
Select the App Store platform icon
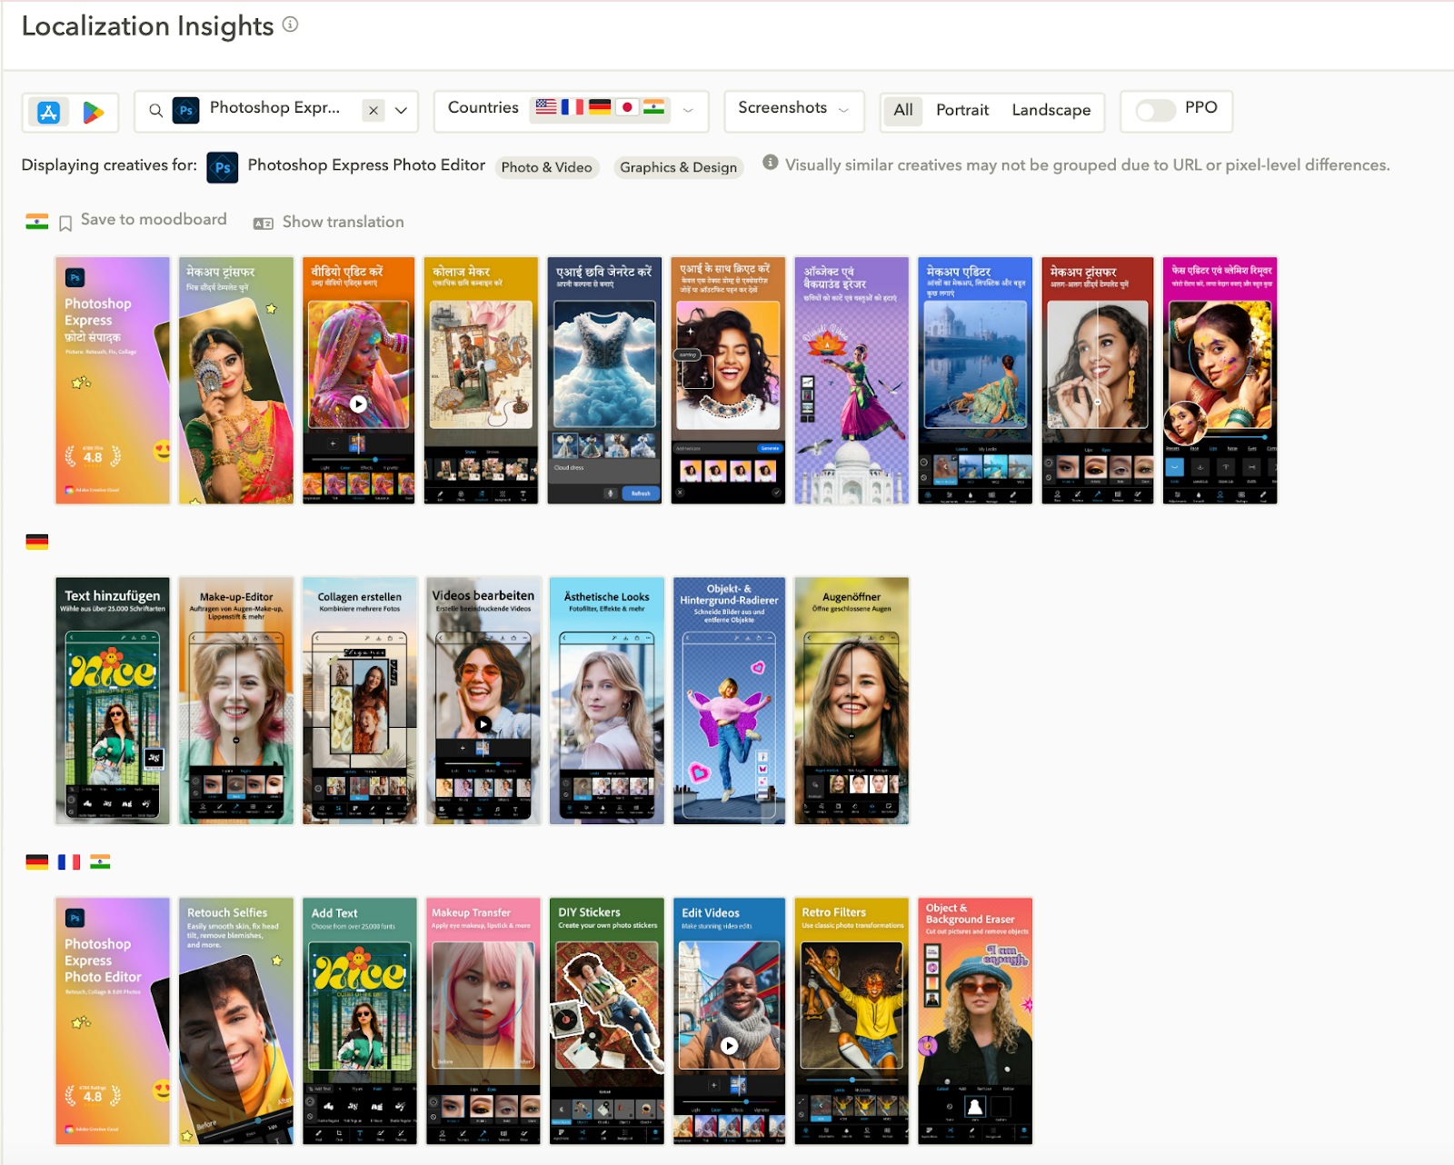click(48, 110)
